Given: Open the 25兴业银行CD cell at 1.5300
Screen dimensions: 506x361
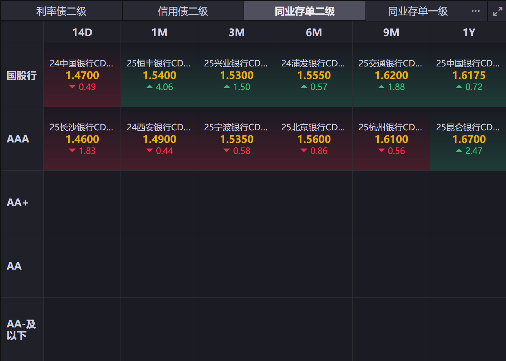Looking at the screenshot, I should pyautogui.click(x=237, y=75).
